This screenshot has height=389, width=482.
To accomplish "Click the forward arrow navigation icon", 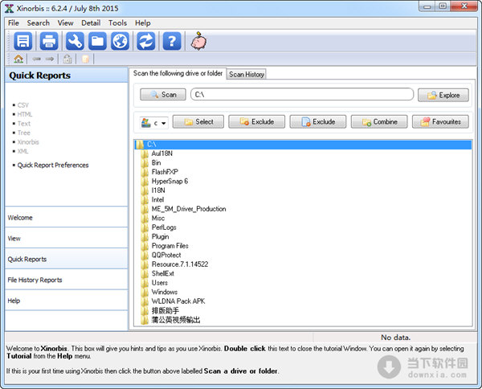I will click(x=50, y=59).
